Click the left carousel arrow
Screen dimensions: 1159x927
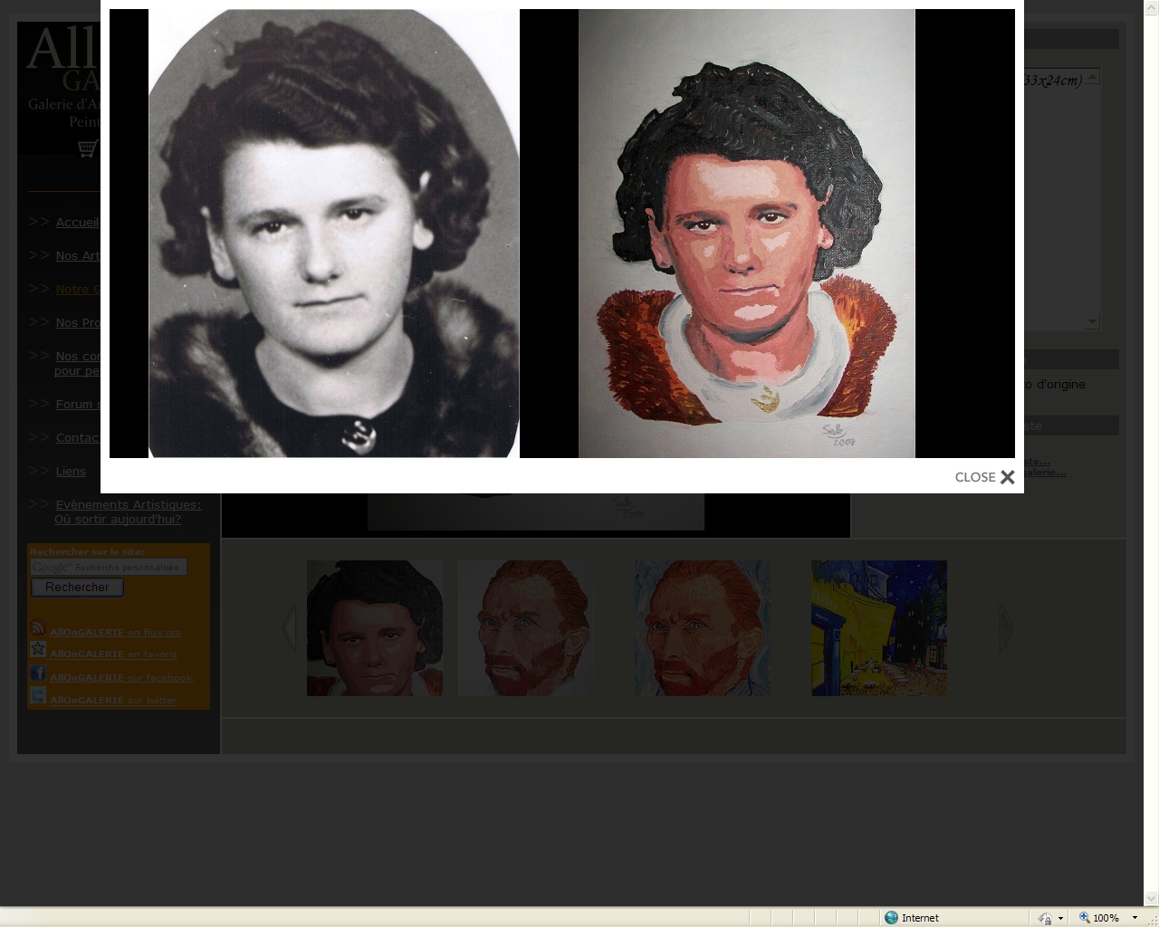290,628
